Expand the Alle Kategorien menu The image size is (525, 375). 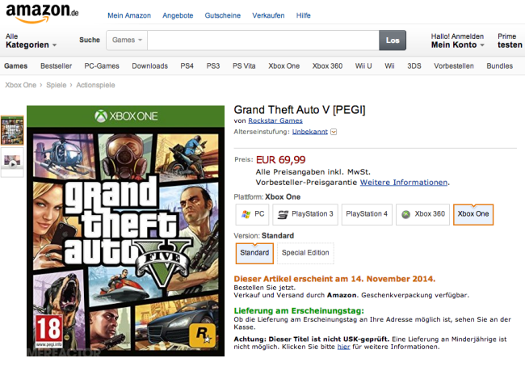click(x=31, y=41)
